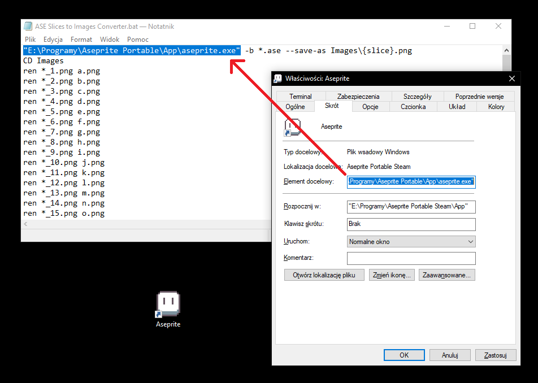Switch to the Czcionka tab
Viewport: 538px width, 383px height.
point(413,107)
